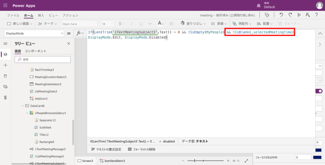325x165 pixels.
Task: Preview the app with the play icon
Action: [x=299, y=15]
